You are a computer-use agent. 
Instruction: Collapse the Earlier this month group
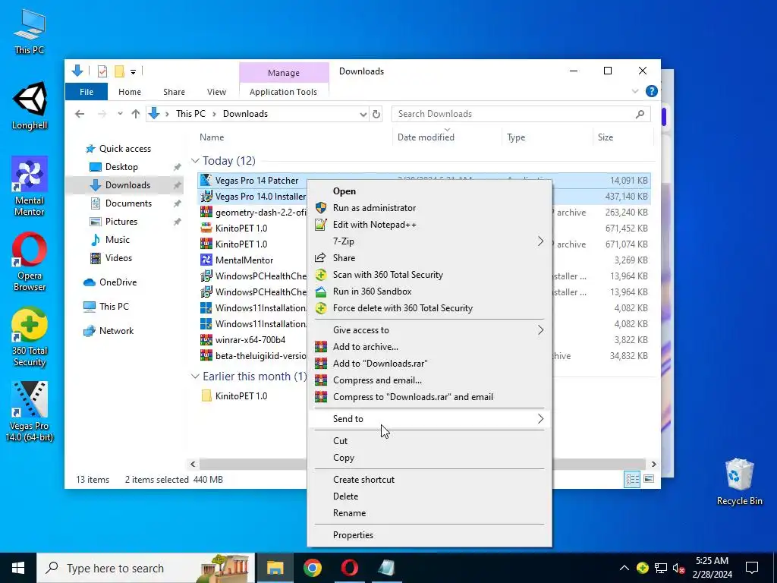(195, 377)
